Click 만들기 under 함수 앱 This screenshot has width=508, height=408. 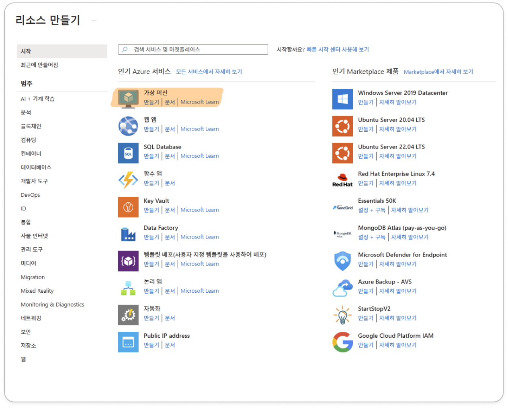tap(152, 183)
